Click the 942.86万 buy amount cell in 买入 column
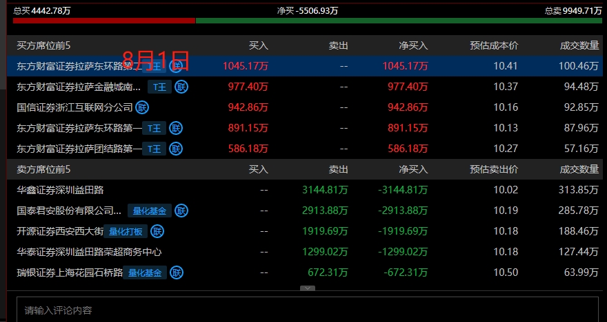607x322 pixels. click(248, 107)
